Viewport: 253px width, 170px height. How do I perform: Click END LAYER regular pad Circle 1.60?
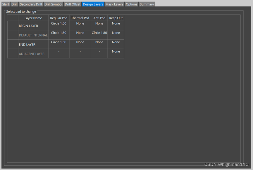pos(59,44)
